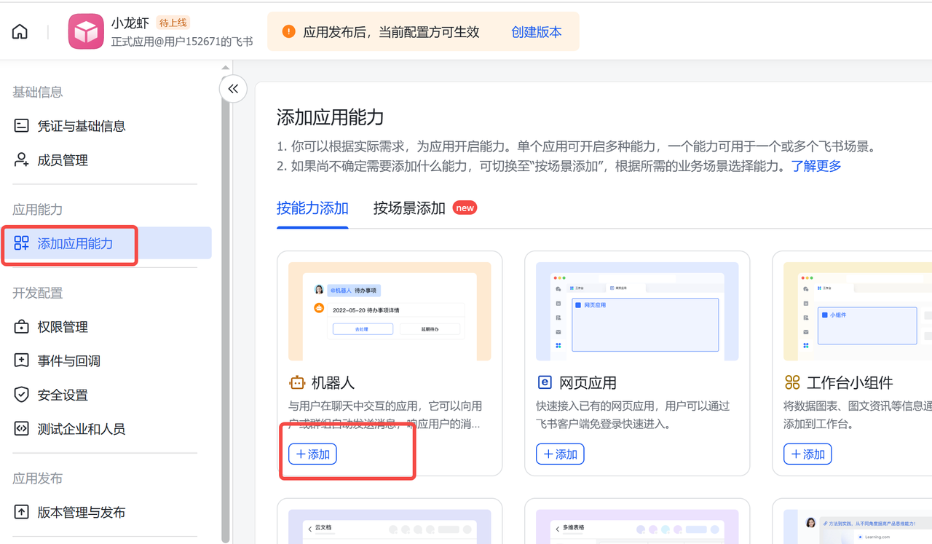Click the 成员管理 person icon
The width and height of the screenshot is (932, 544).
click(21, 160)
